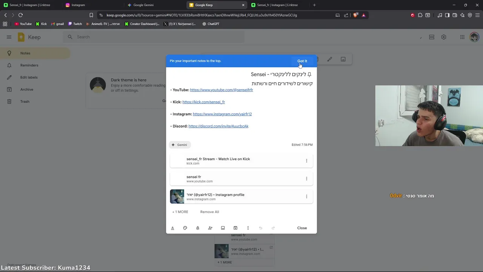Image resolution: width=483 pixels, height=272 pixels.
Task: Open the Creator Dashboard bookmark
Action: tap(142, 24)
